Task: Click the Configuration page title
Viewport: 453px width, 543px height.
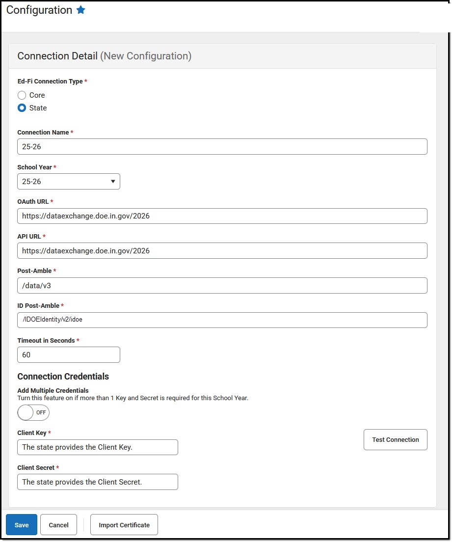Action: coord(39,10)
